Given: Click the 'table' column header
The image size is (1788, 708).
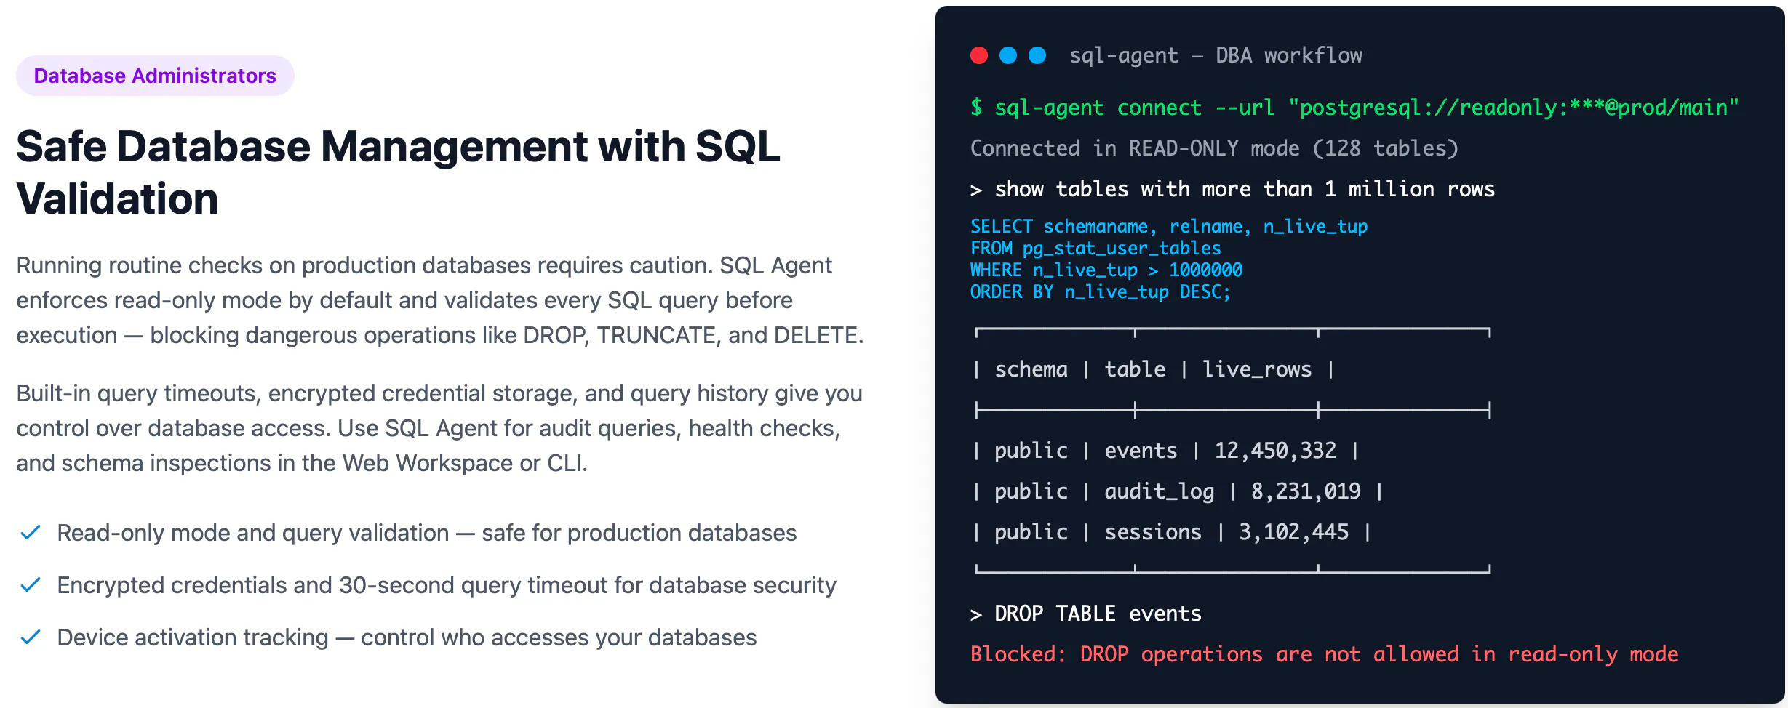Looking at the screenshot, I should pyautogui.click(x=1135, y=369).
